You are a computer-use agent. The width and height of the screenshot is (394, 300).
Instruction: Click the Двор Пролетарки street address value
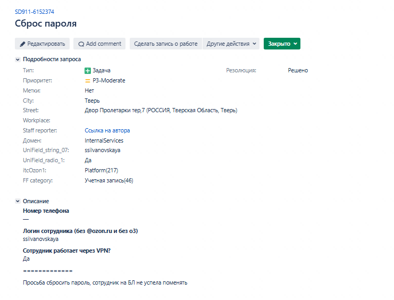161,111
